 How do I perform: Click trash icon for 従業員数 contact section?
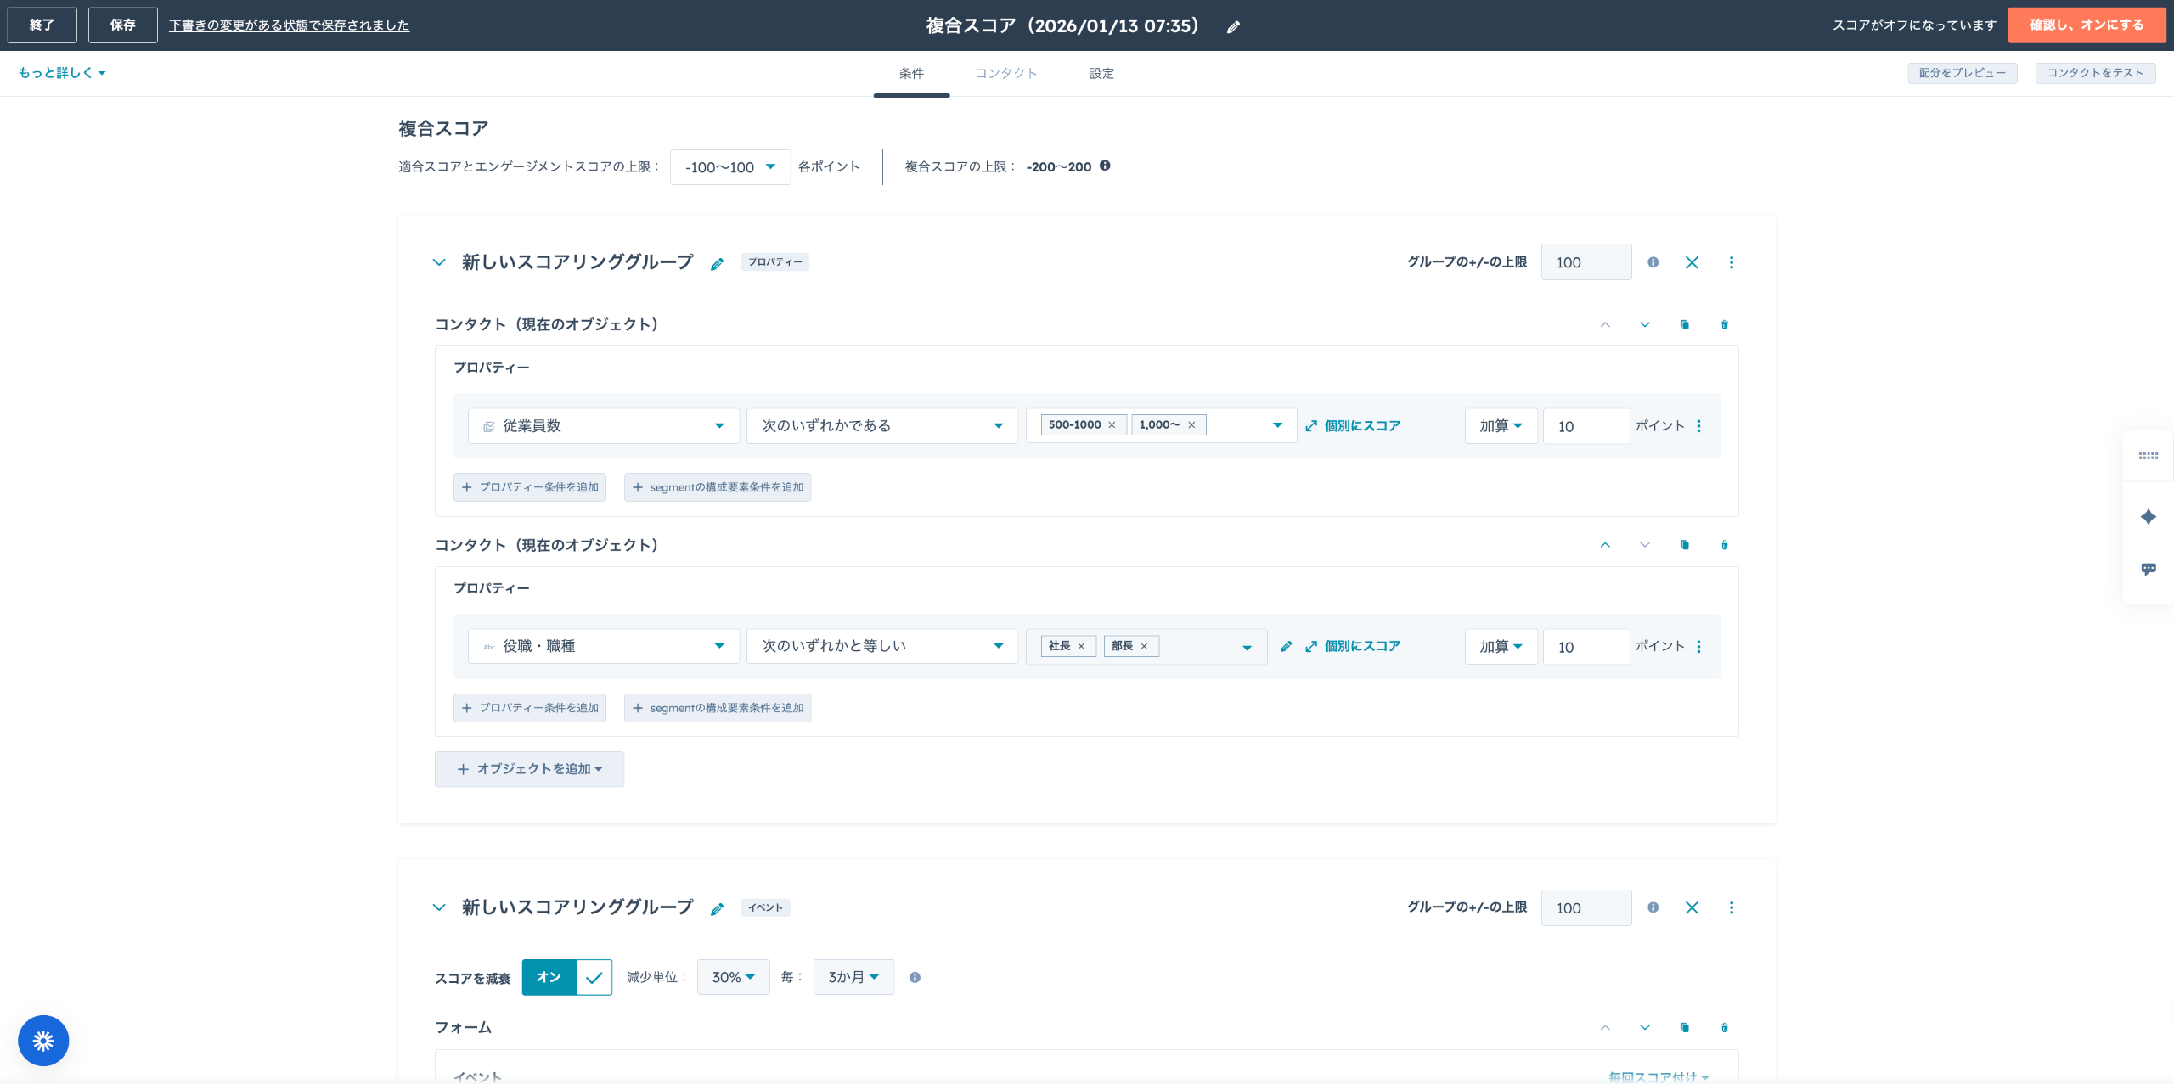(1724, 325)
